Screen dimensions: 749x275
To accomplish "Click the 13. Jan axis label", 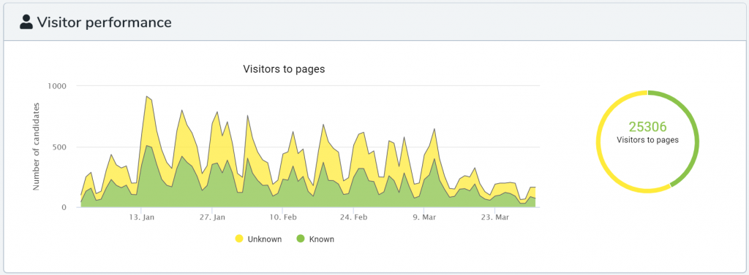I will coord(142,217).
